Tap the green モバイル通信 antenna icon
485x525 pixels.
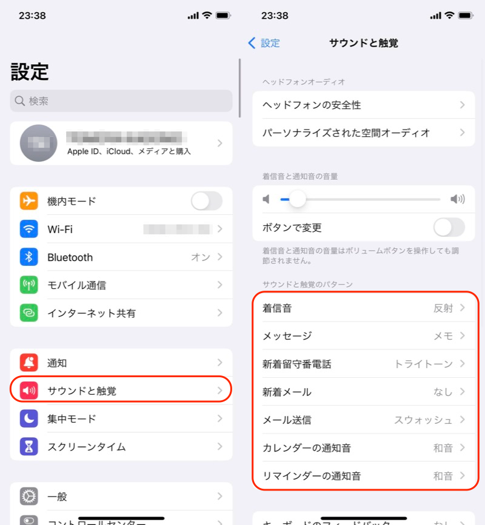(x=29, y=285)
